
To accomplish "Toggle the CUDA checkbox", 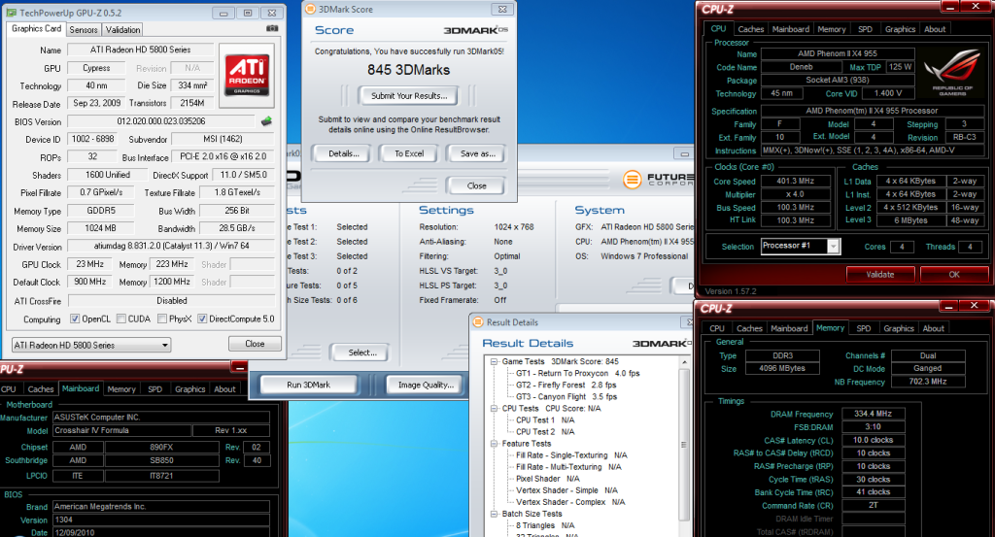I will 120,319.
